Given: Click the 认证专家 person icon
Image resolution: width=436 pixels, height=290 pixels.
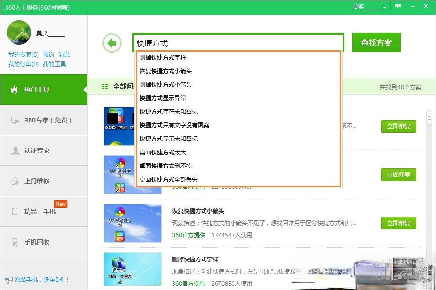Looking at the screenshot, I should (x=16, y=151).
